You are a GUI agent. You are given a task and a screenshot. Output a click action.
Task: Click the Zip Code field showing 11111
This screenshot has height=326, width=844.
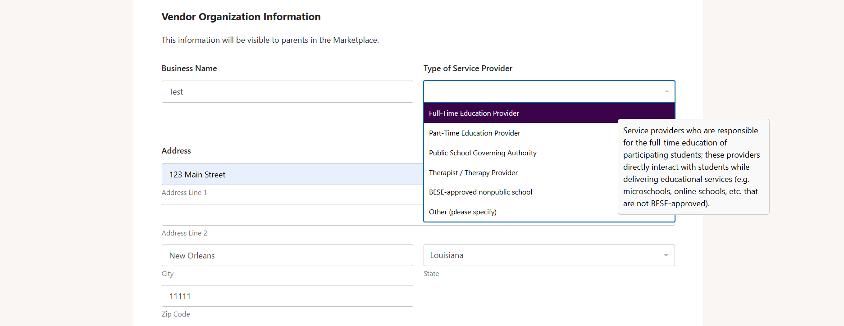[287, 296]
